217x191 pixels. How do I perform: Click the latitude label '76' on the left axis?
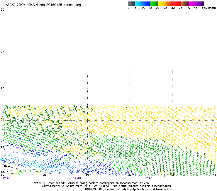(2, 88)
